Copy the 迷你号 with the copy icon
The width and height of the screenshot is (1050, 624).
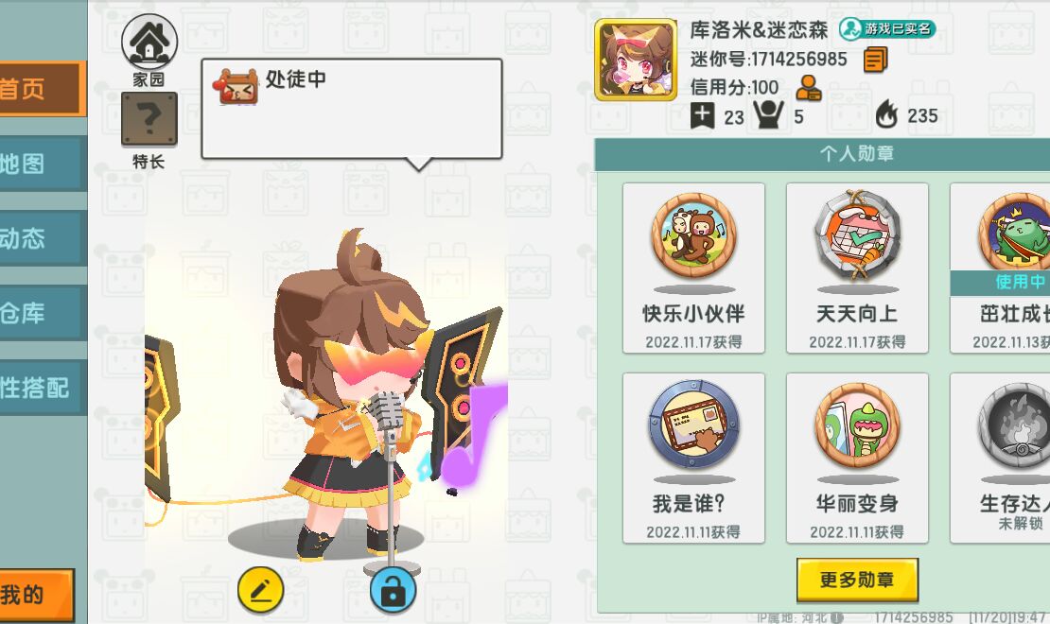(875, 59)
